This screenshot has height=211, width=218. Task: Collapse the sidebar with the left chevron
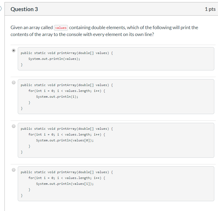point(1,8)
